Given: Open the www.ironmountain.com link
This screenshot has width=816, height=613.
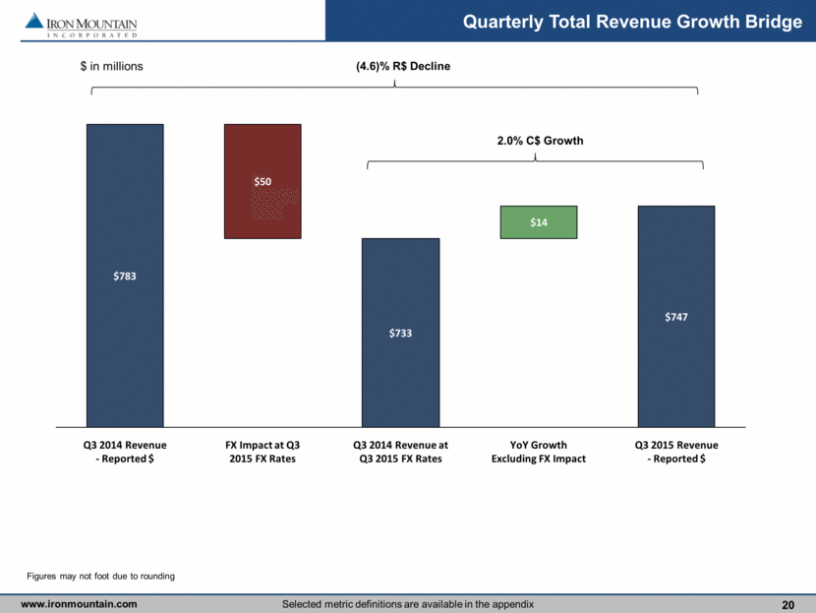Looking at the screenshot, I should pos(80,603).
